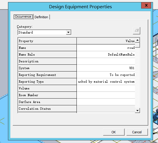This screenshot has height=143, width=158.
Task: Close the Design Equipment Properties dialog
Action: (x=146, y=5)
